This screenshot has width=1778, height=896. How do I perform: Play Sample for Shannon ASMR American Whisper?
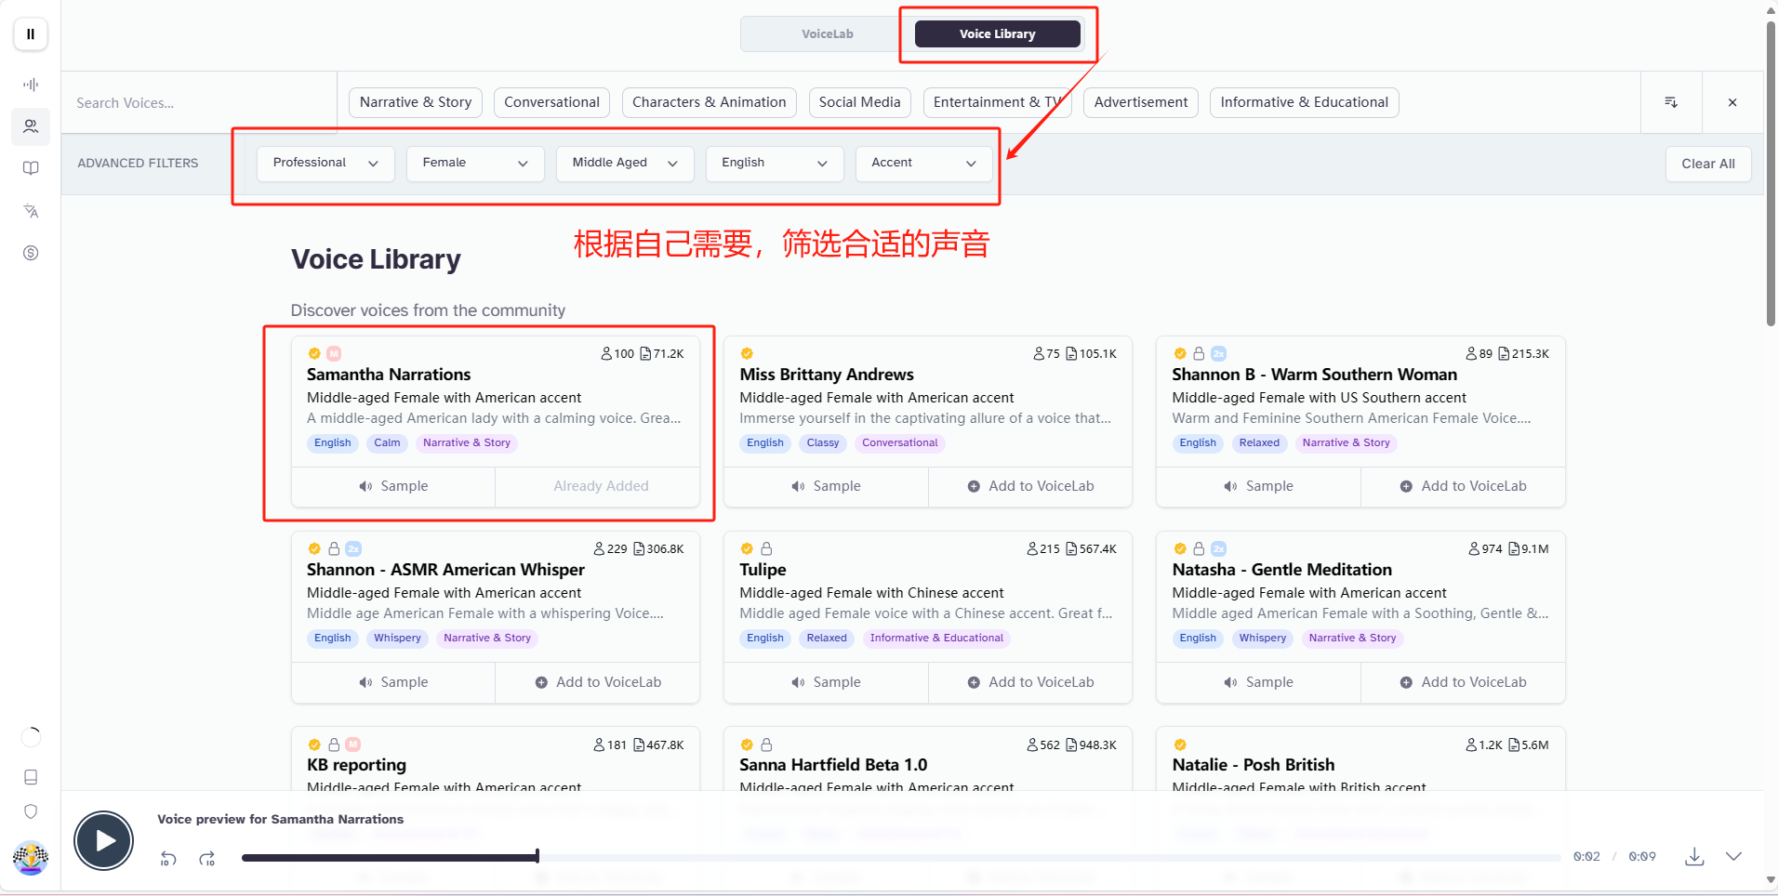[393, 682]
